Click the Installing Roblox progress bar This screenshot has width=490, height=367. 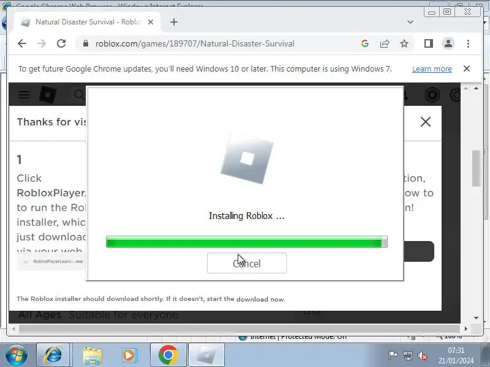(247, 242)
